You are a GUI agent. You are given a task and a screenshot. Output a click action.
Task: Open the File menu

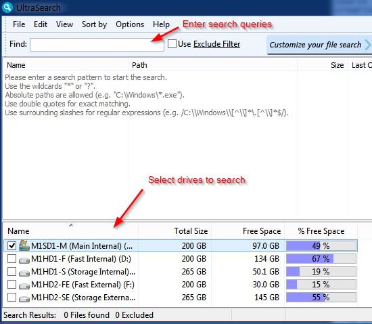19,24
